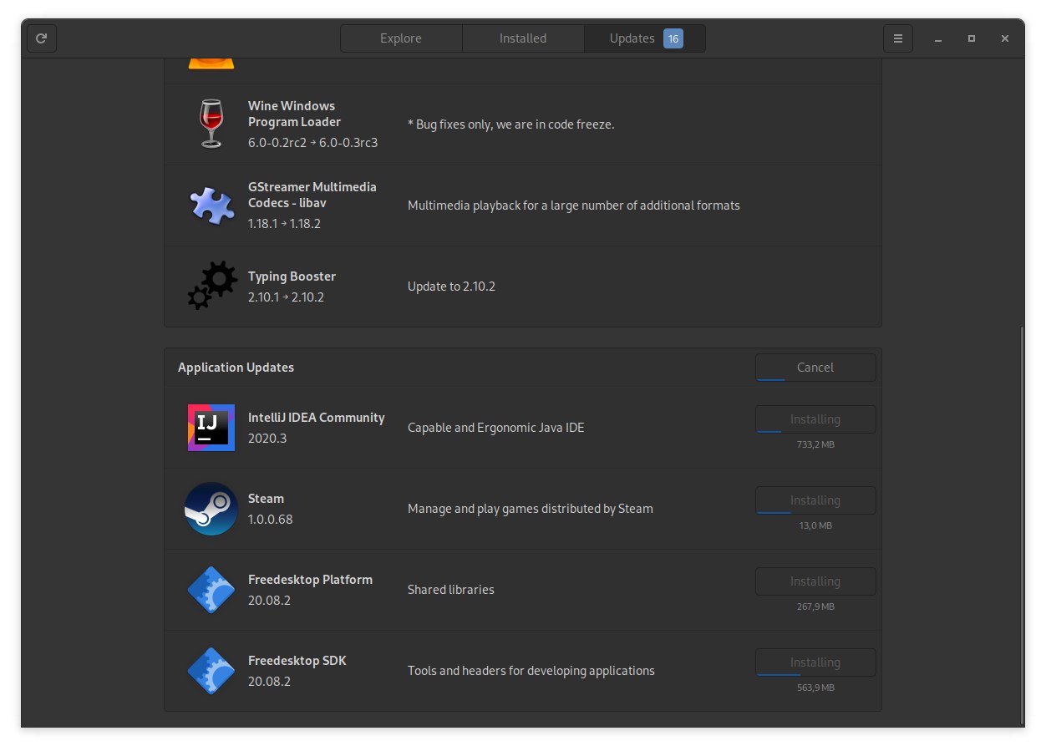1046x751 pixels.
Task: Open the hamburger menu icon
Action: 898,38
